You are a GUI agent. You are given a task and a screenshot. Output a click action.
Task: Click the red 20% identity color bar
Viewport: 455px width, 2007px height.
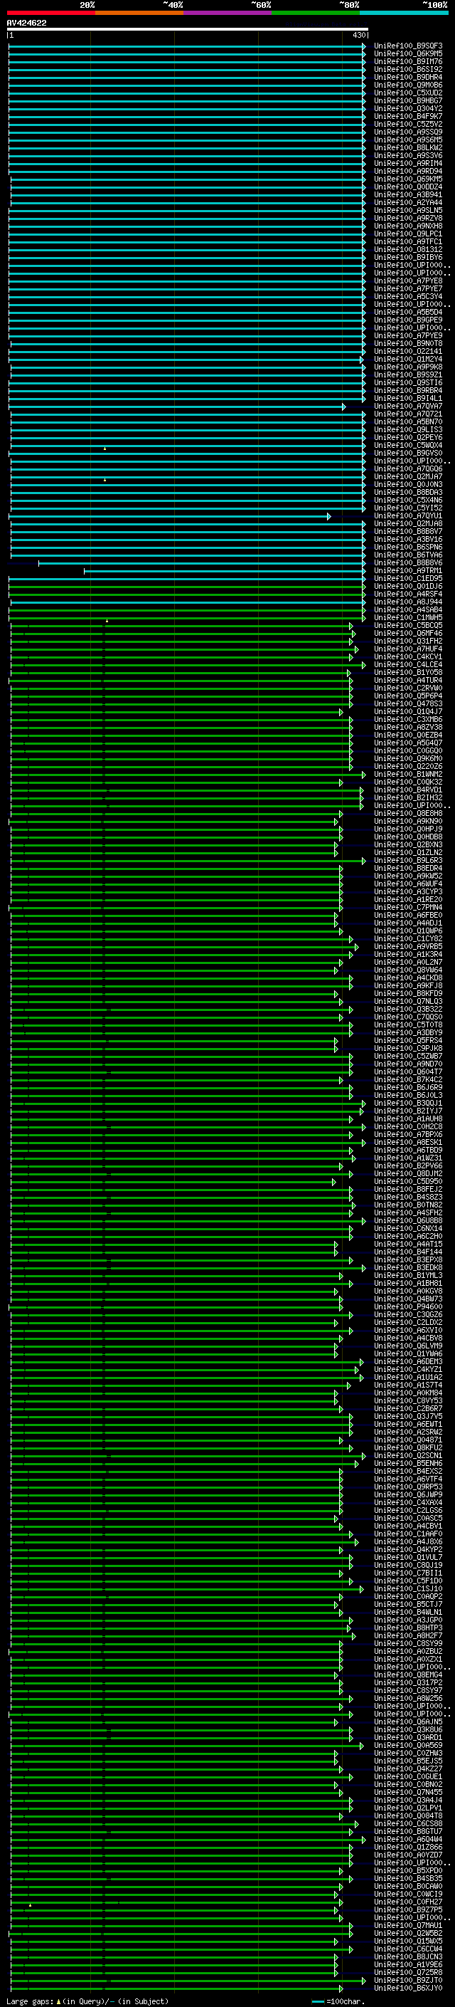[50, 13]
